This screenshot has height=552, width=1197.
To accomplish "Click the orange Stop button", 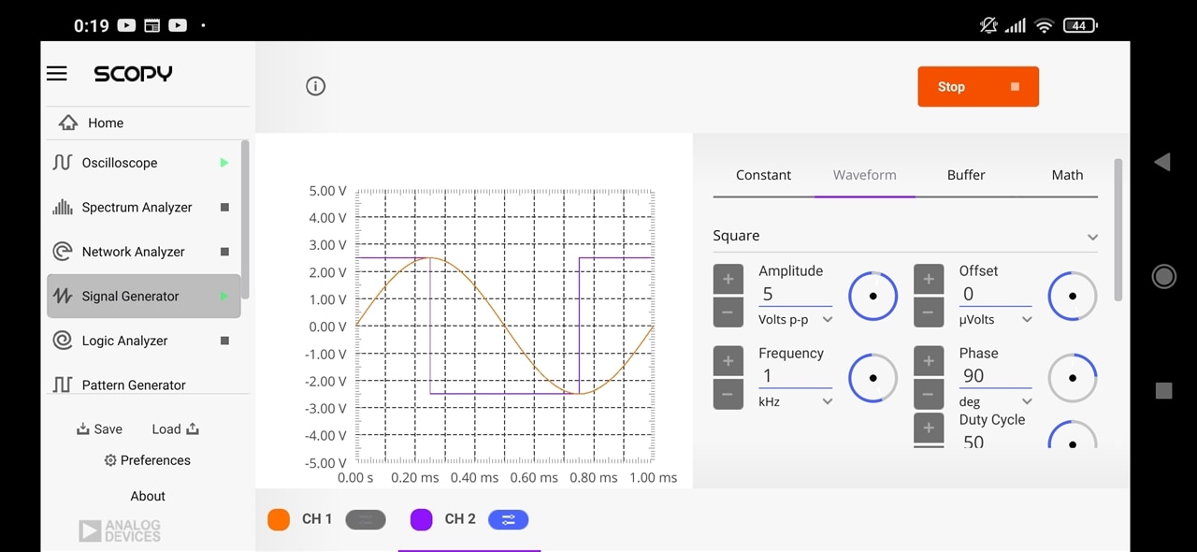I will pos(978,86).
